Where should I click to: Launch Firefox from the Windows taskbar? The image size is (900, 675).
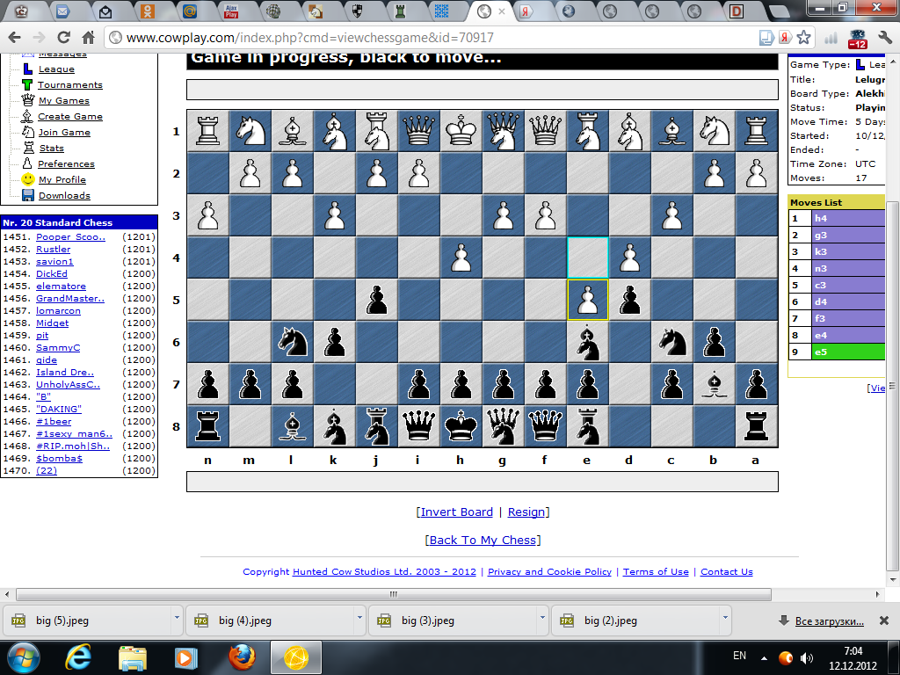[239, 657]
